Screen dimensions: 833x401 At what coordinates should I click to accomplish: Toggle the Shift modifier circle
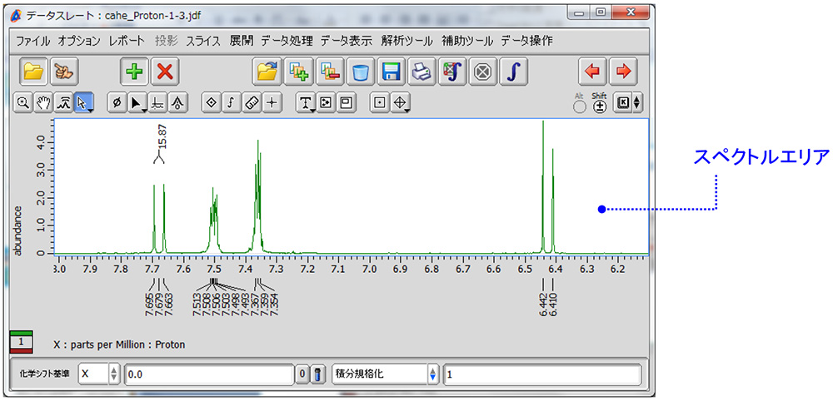(599, 106)
